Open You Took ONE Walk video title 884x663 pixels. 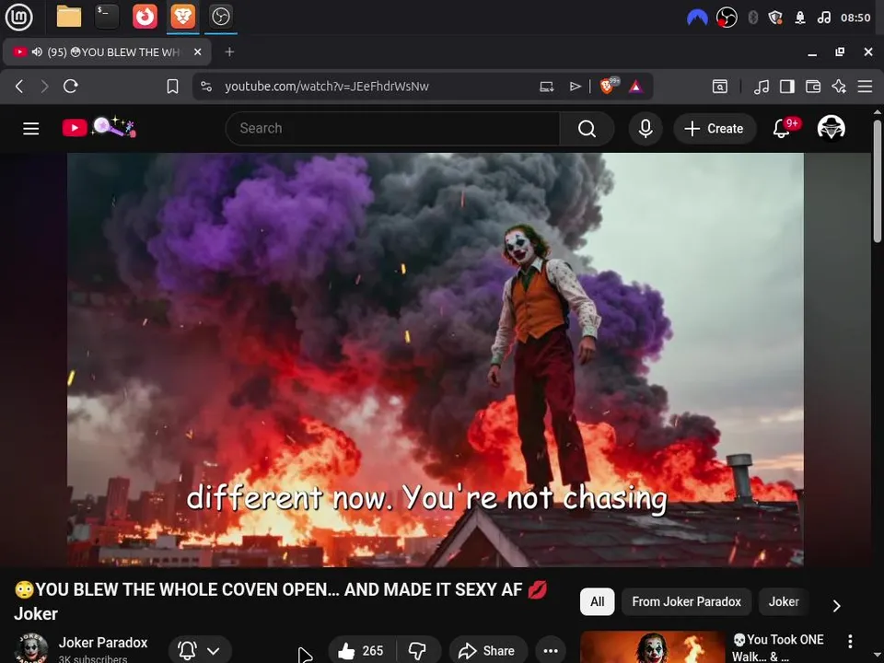777,647
